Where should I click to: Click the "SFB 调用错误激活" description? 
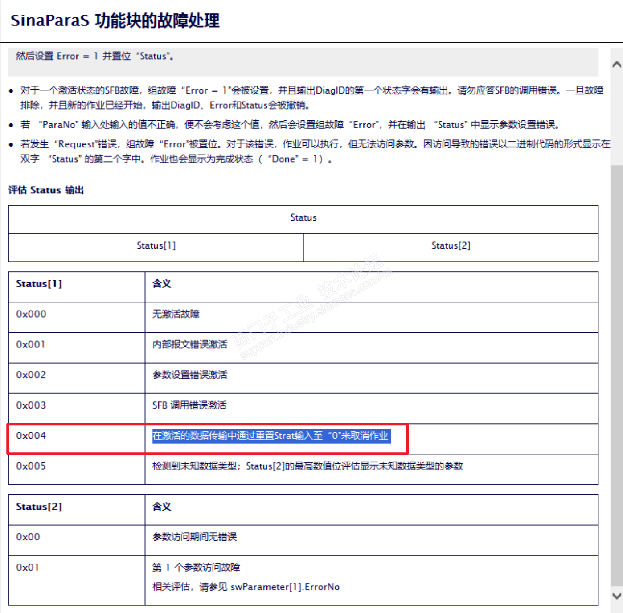(189, 405)
